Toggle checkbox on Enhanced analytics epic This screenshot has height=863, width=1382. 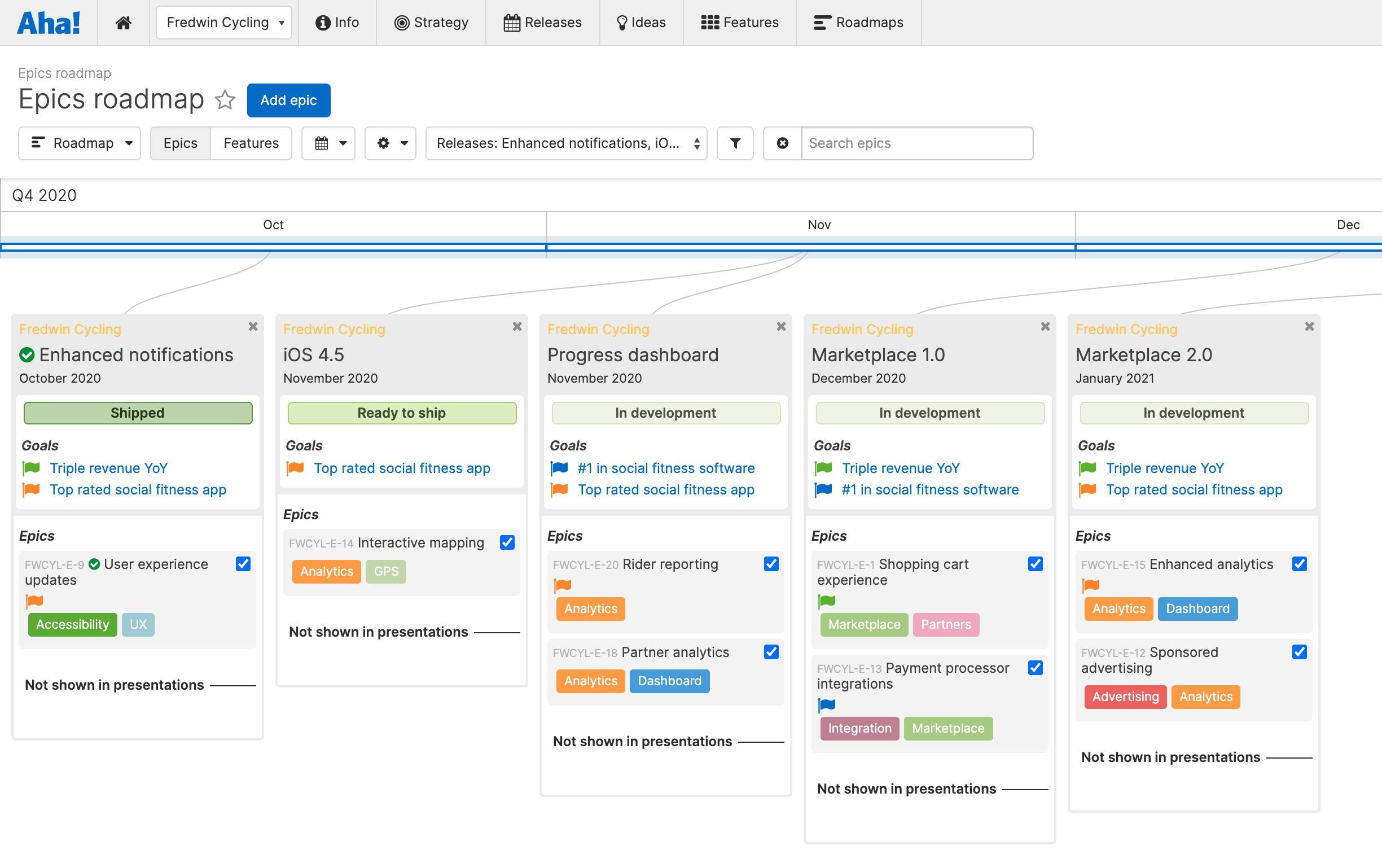coord(1299,564)
